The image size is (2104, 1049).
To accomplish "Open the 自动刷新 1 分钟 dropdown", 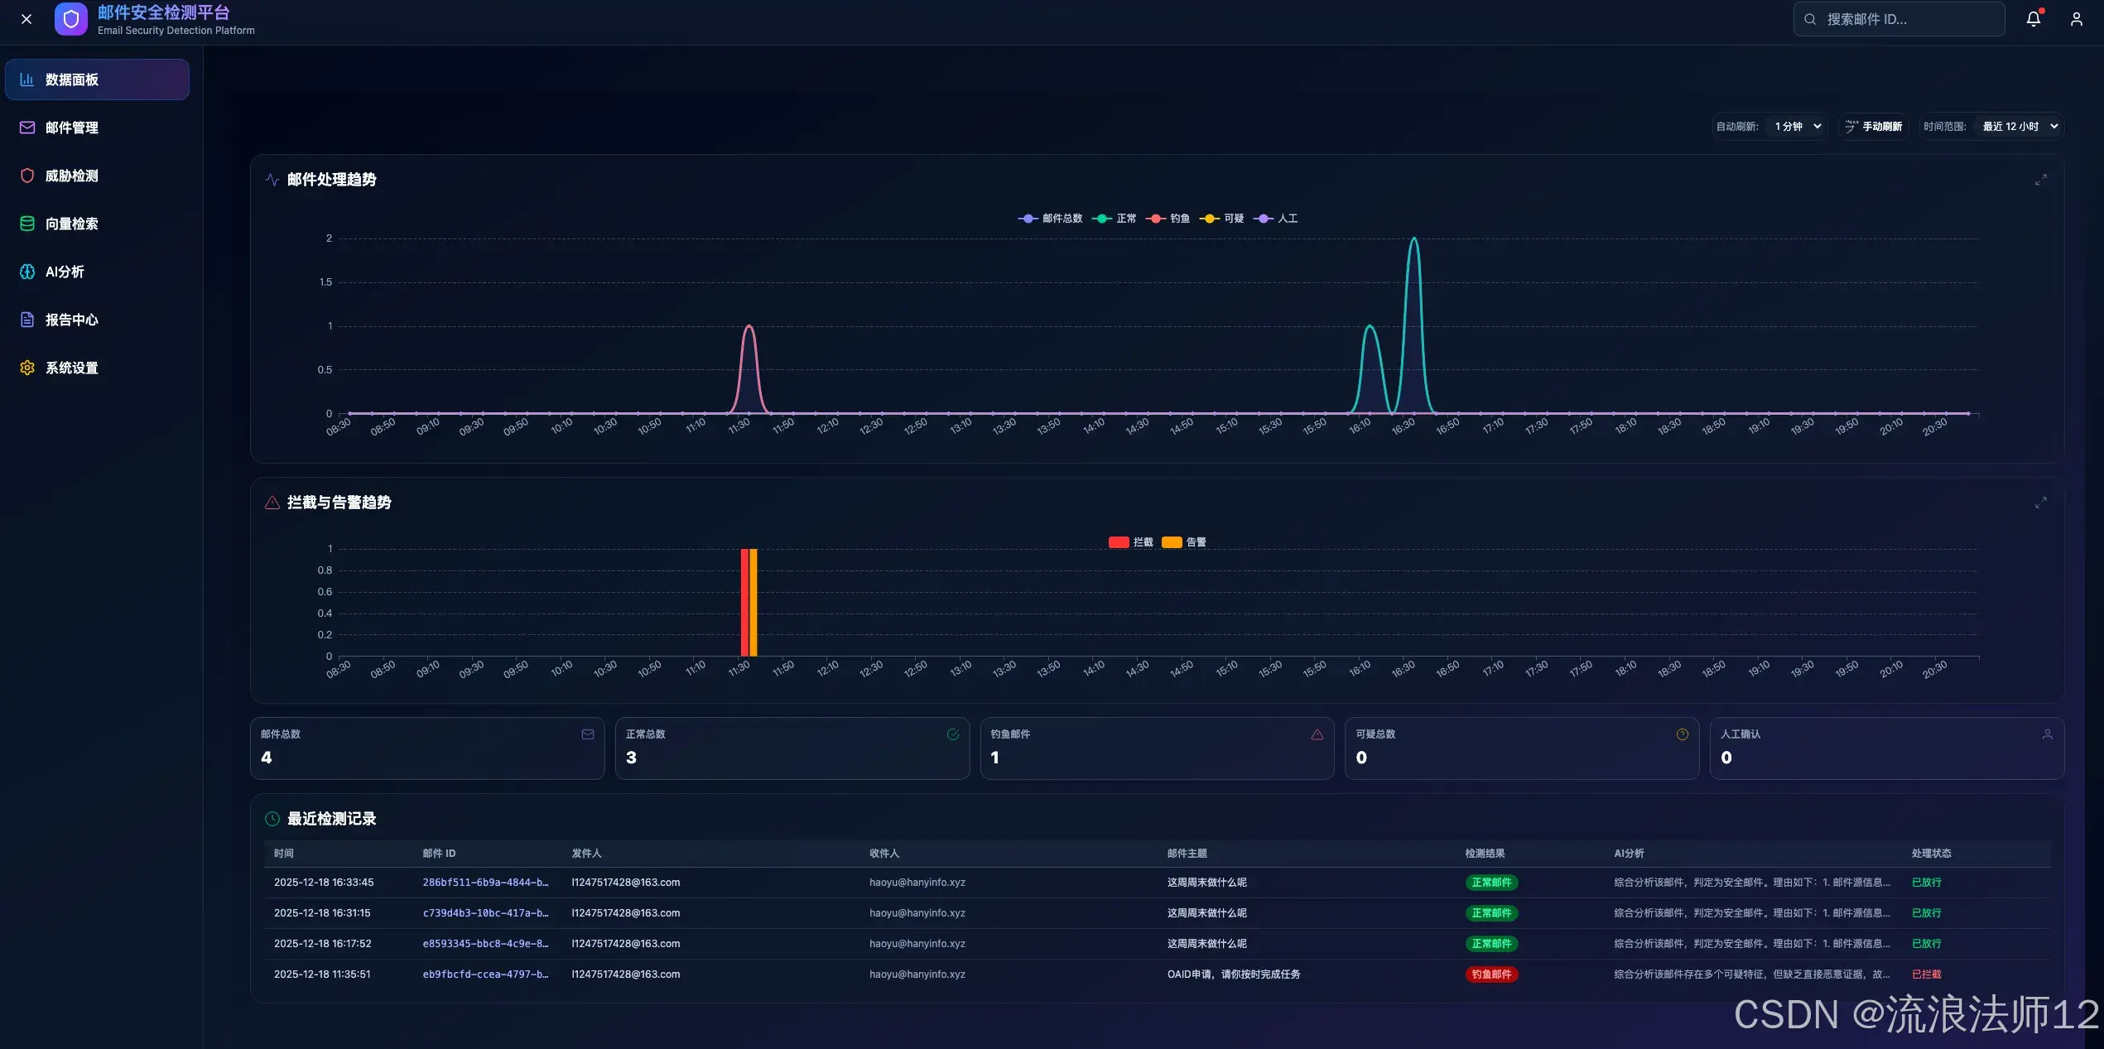I will coord(1798,127).
